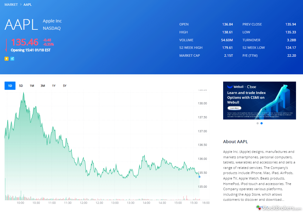Click the Cboe logo in the banner ad
This screenshot has height=212, width=303.
point(251,87)
